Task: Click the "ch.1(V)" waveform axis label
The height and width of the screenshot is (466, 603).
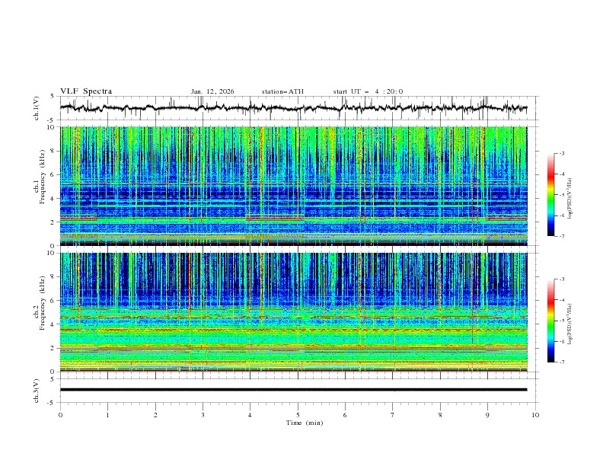Action: pyautogui.click(x=37, y=108)
